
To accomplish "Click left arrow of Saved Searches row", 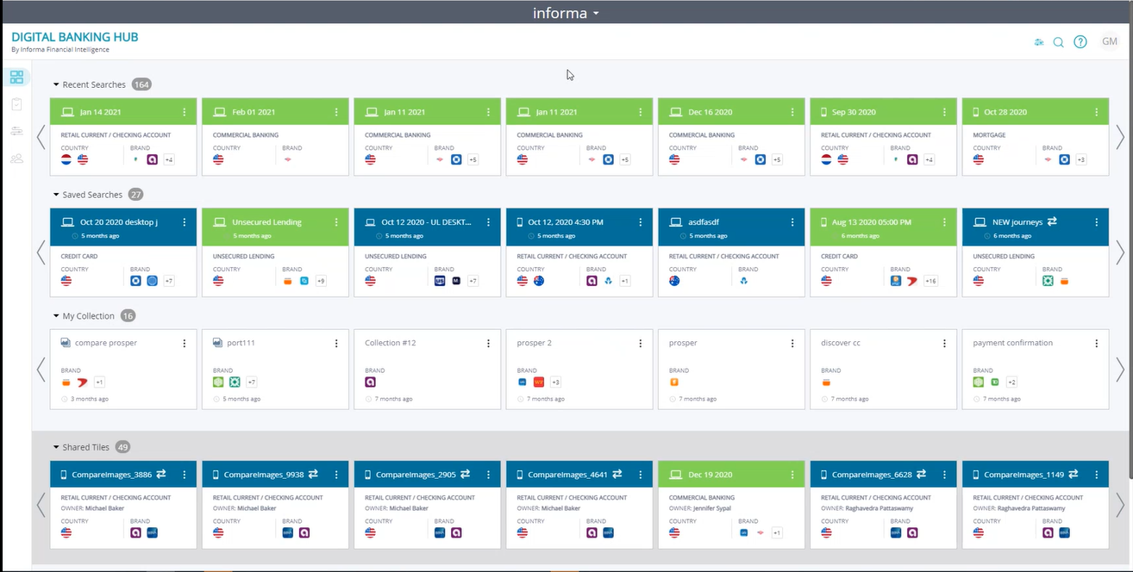I will pyautogui.click(x=41, y=252).
